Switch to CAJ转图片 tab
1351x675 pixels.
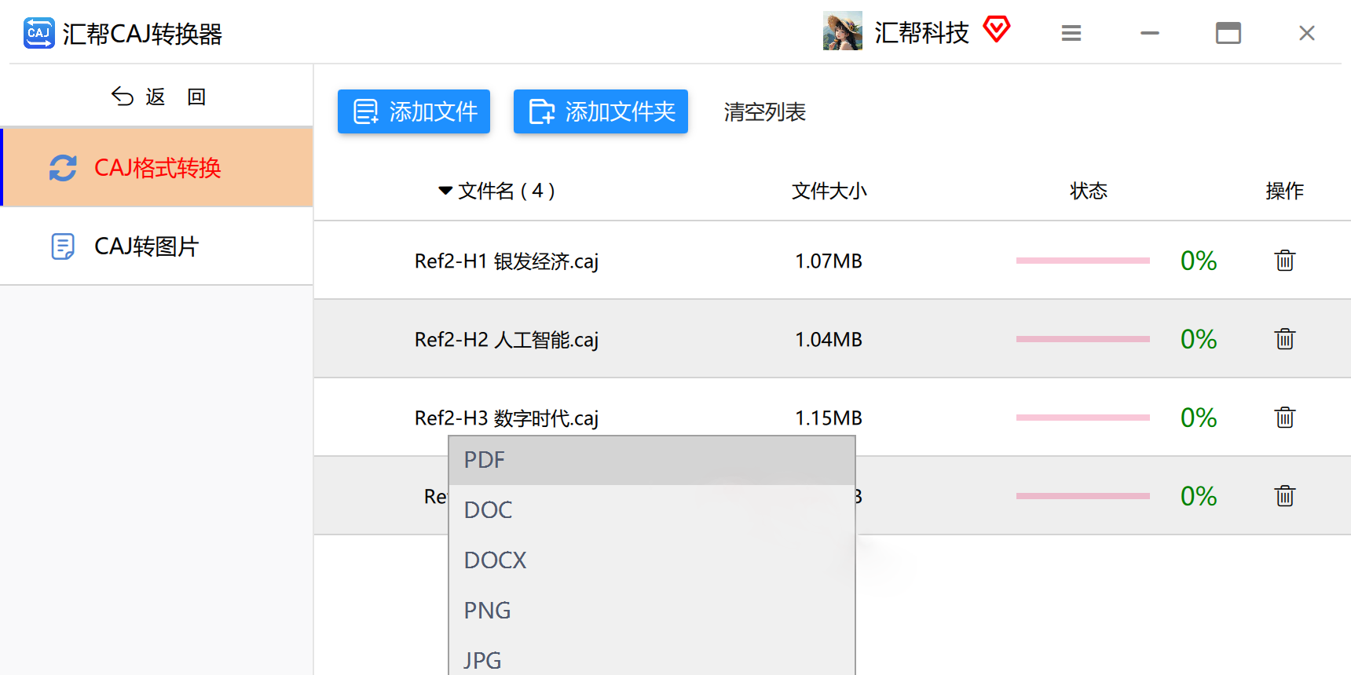point(146,246)
